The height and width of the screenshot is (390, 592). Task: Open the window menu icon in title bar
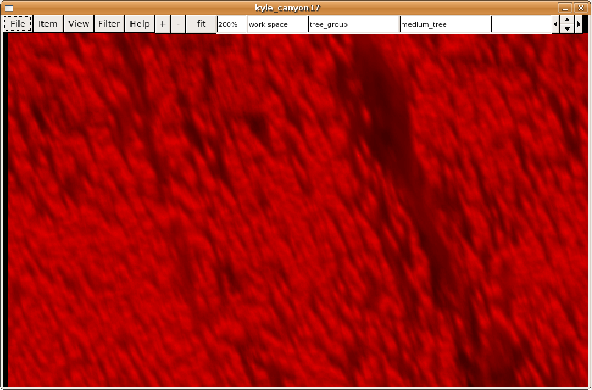[x=9, y=8]
